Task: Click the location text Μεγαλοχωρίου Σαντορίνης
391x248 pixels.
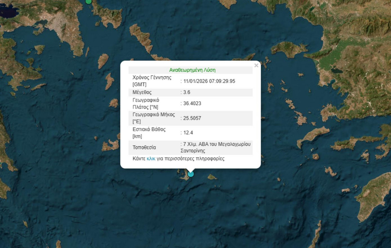Action: (x=216, y=147)
